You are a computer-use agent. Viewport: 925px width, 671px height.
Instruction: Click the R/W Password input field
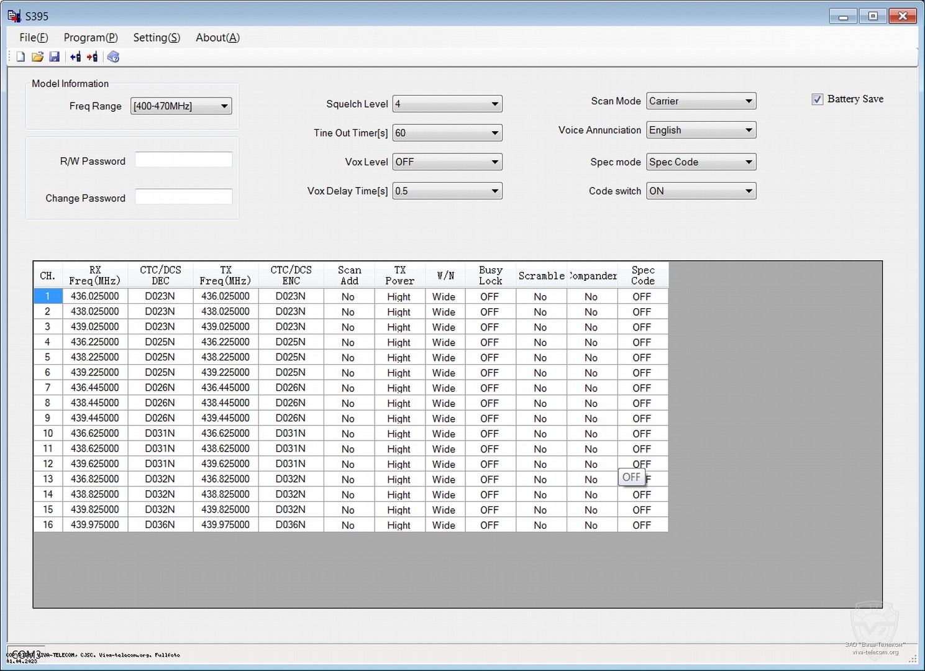coord(184,160)
